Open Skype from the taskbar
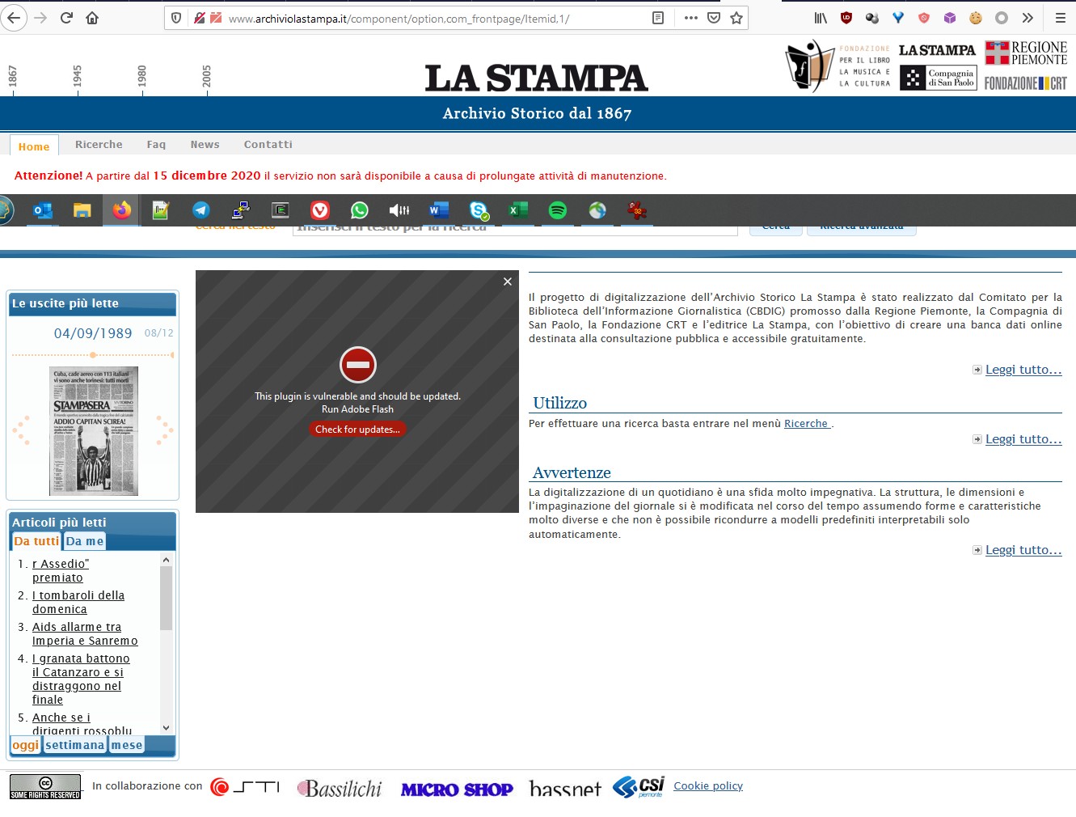Viewport: 1076px width, 817px height. click(x=479, y=210)
